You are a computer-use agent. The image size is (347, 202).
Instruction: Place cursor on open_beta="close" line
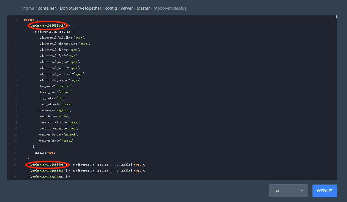54,116
